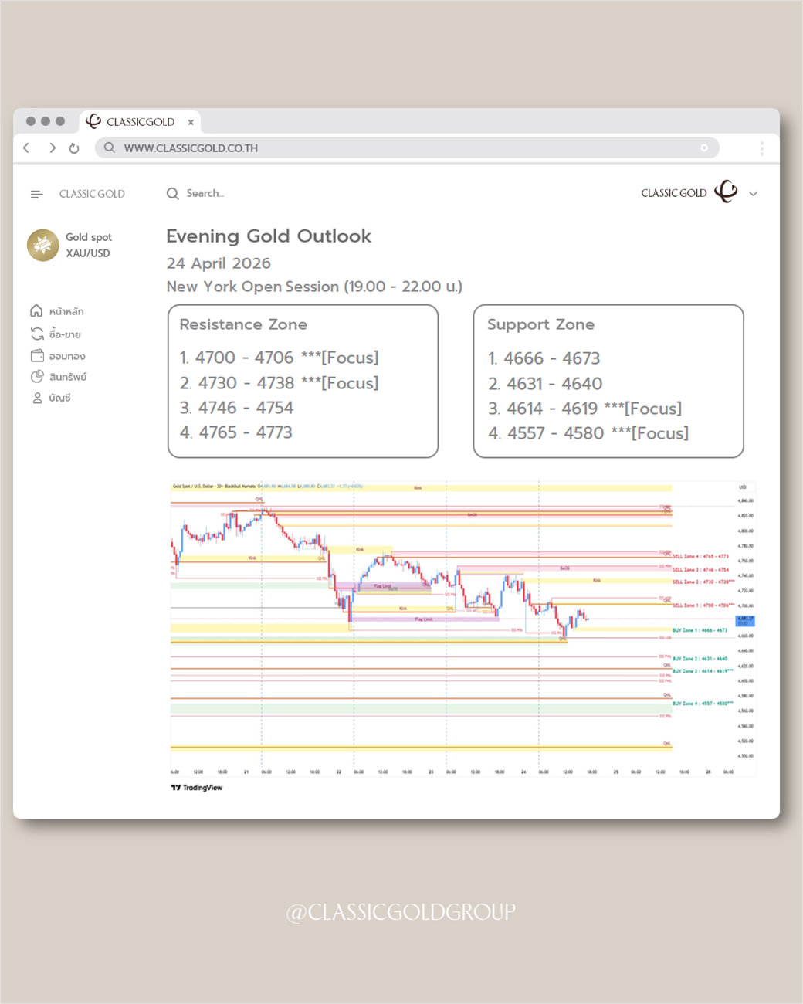
Task: Click the Gold spot XAU/USD coin icon
Action: [x=43, y=245]
